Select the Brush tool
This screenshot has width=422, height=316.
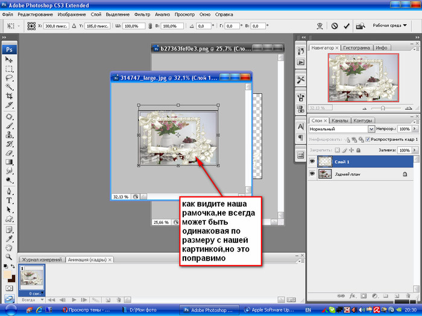9,126
